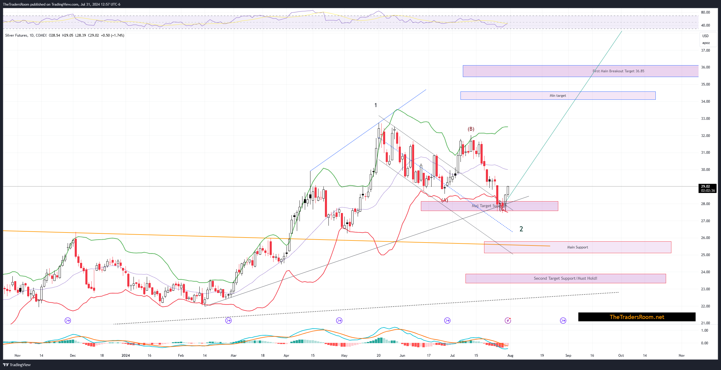Viewport: 721px width, 370px height.
Task: Click the (B) wave label
Action: point(471,129)
